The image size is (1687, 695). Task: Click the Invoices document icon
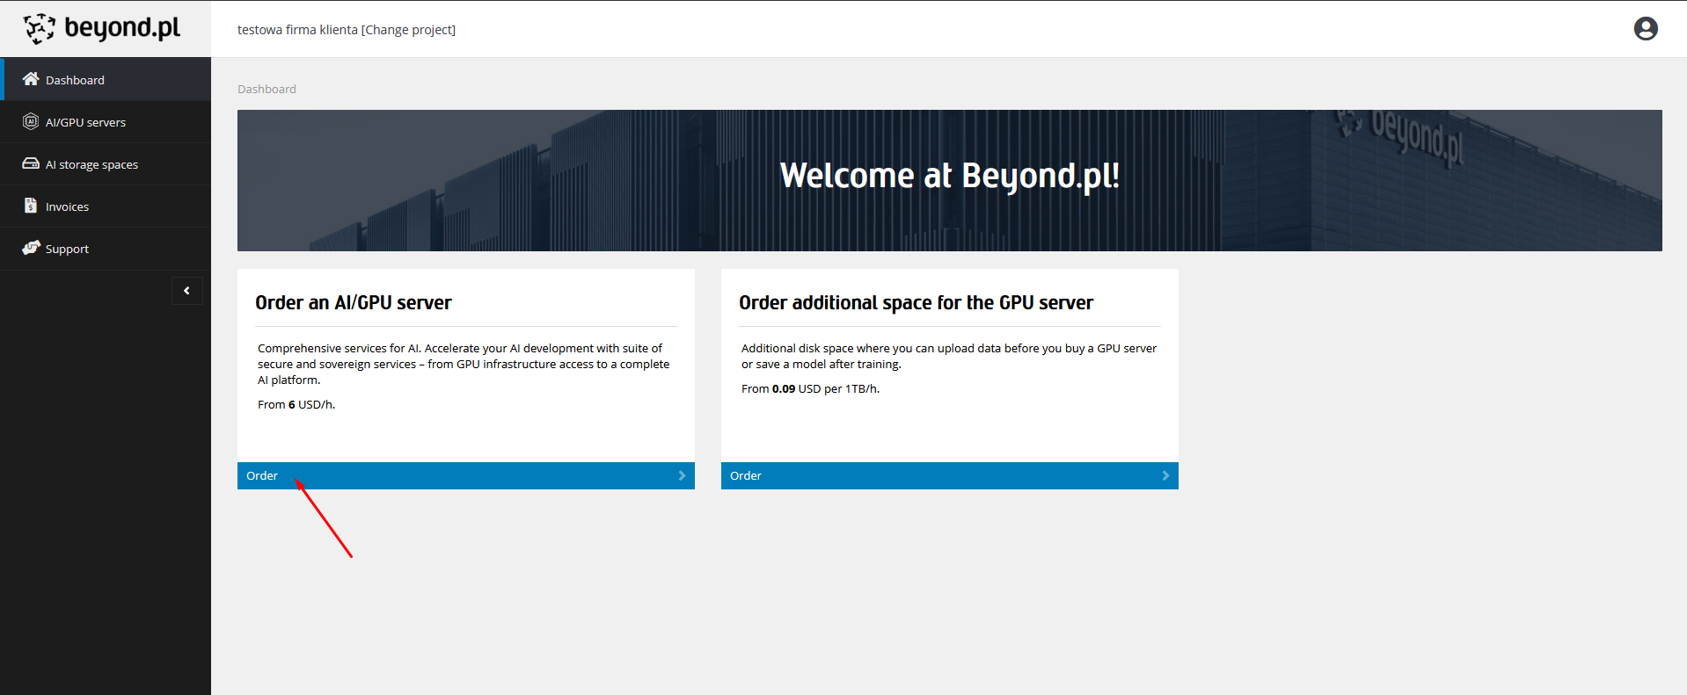coord(31,206)
